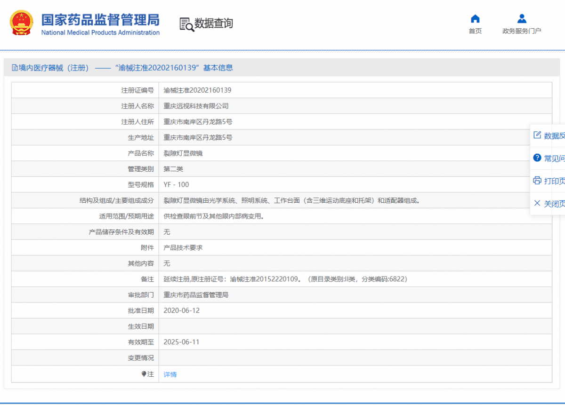Click the 常见问题 question mark icon
This screenshot has height=405, width=565.
pos(537,158)
